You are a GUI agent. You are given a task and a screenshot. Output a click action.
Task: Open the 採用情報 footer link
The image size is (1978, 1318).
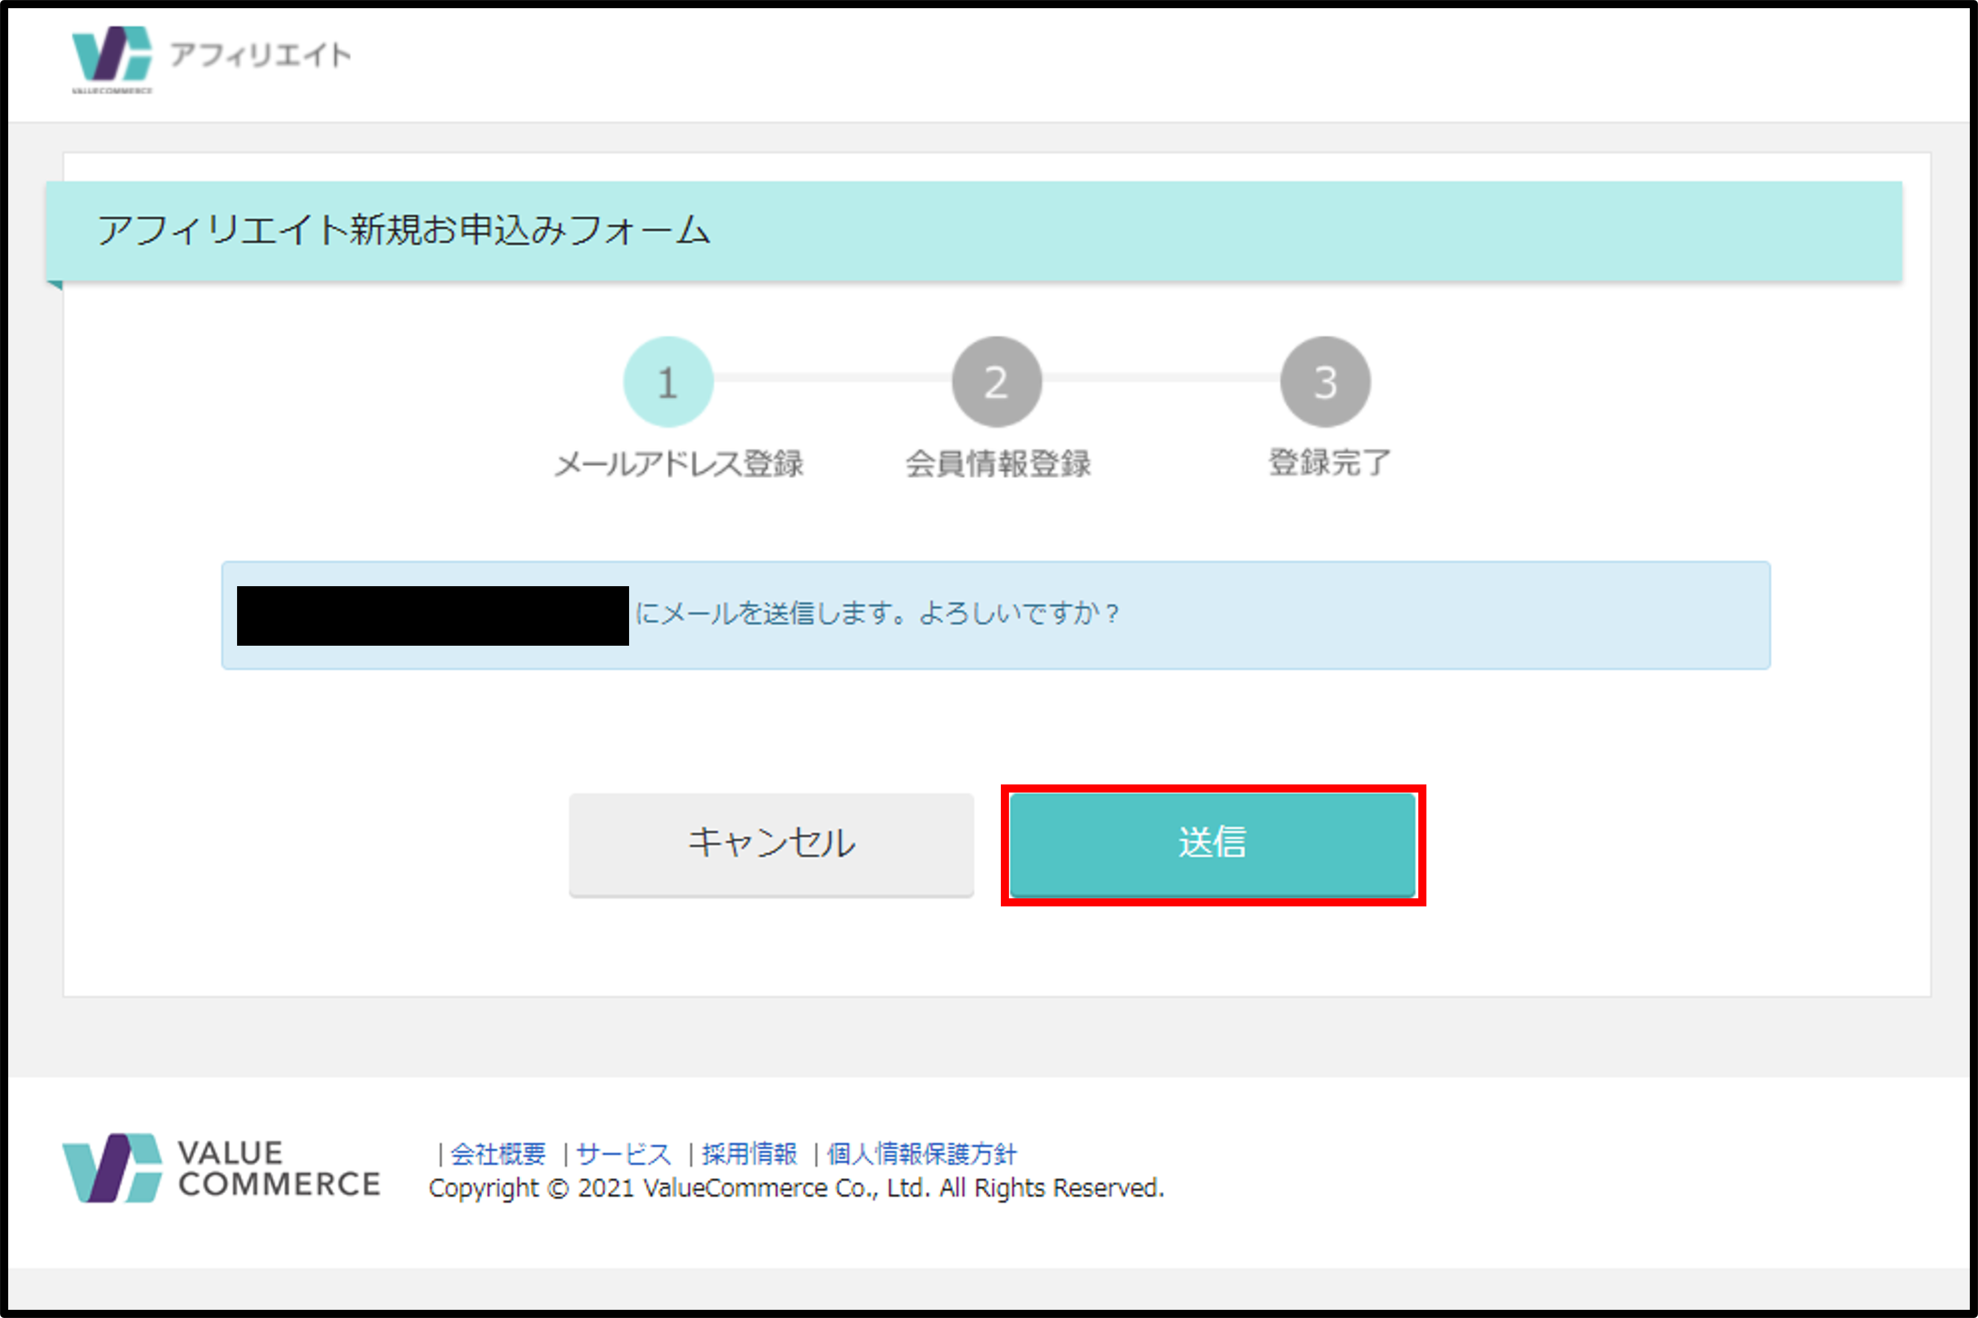pyautogui.click(x=749, y=1153)
